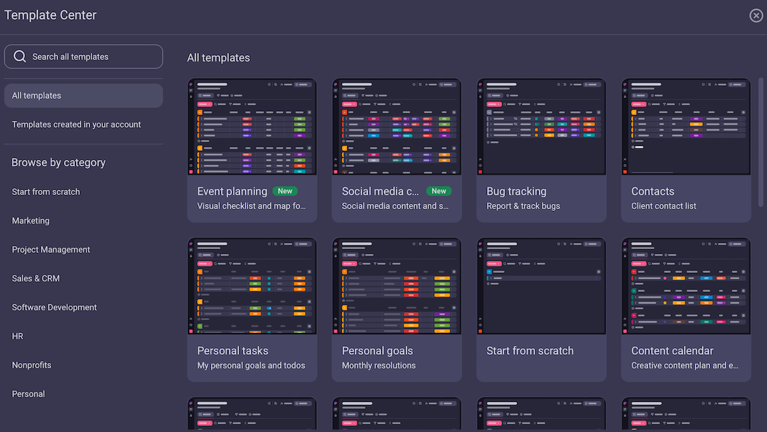Click the templates list vertical scrollbar

761,144
